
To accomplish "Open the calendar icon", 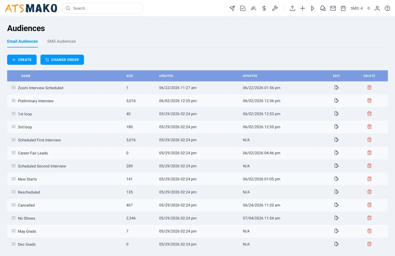I will (343, 8).
